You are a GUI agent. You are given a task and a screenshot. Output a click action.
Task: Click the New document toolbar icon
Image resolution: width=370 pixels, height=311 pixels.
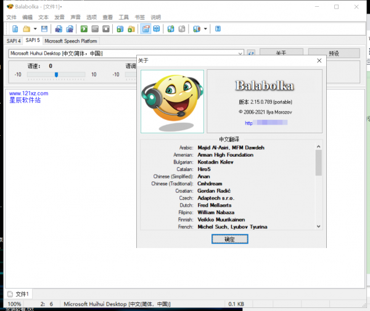point(15,29)
